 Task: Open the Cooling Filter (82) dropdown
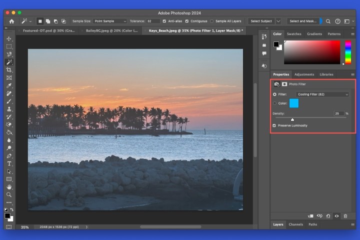[322, 94]
